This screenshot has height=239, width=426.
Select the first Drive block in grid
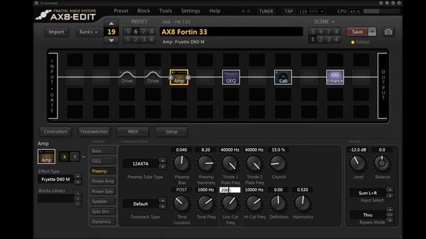(127, 77)
